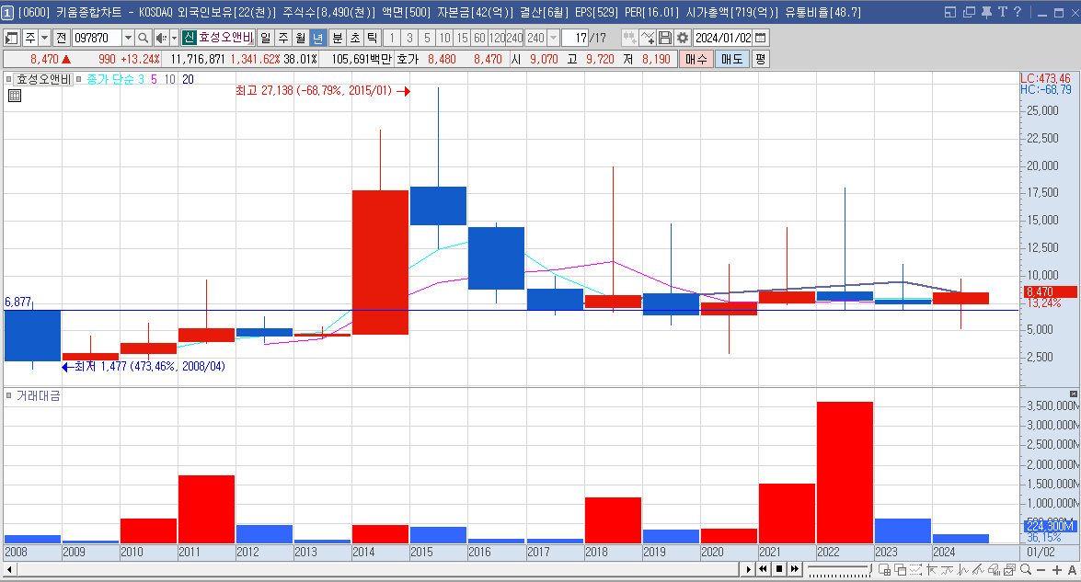Select the 초 seconds period tab
This screenshot has width=1081, height=582.
click(355, 38)
